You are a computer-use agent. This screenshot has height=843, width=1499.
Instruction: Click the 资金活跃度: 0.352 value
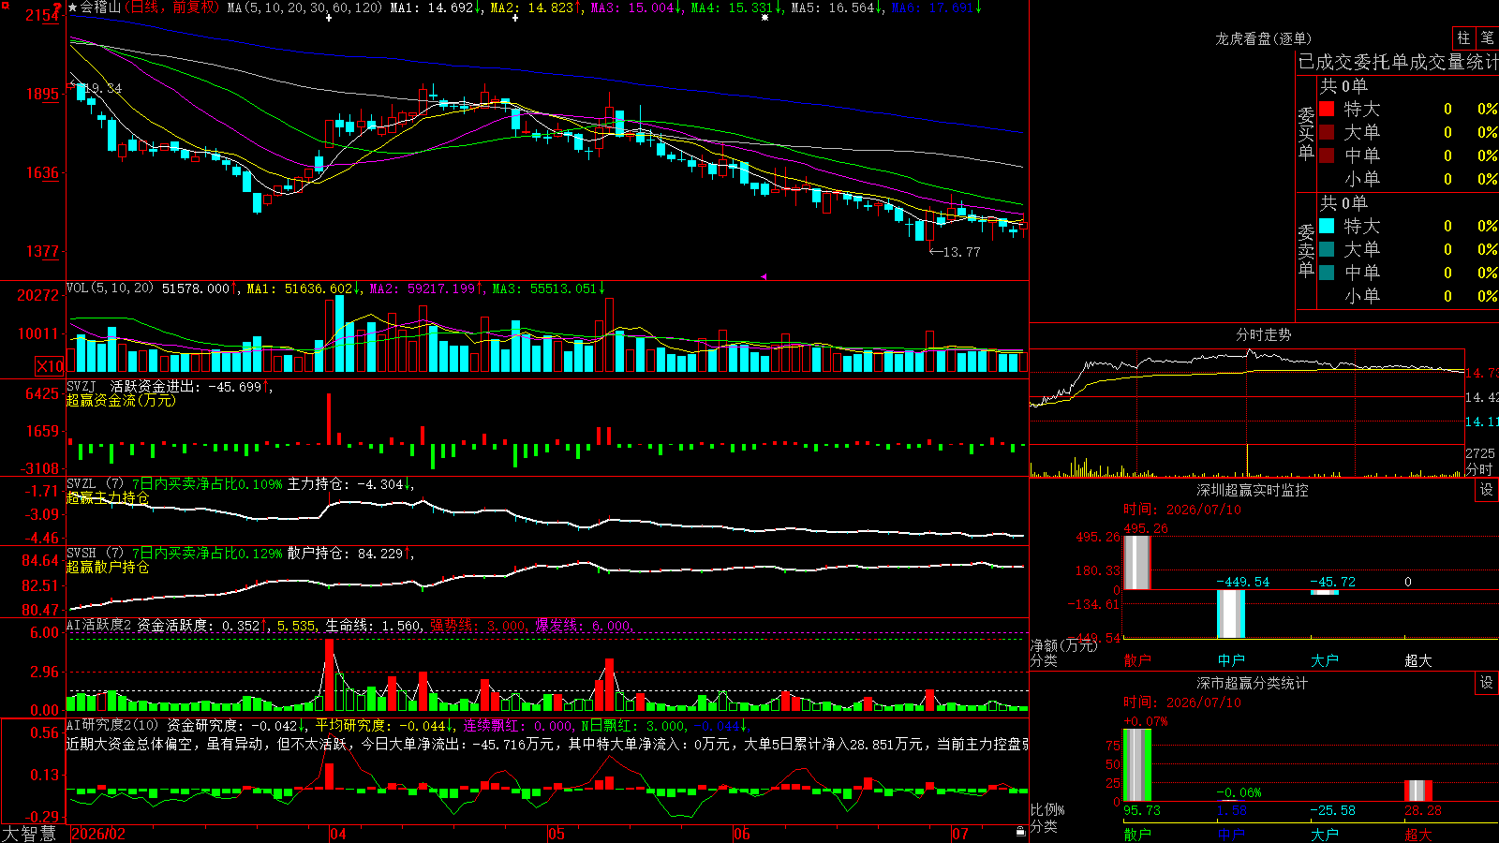pyautogui.click(x=201, y=625)
